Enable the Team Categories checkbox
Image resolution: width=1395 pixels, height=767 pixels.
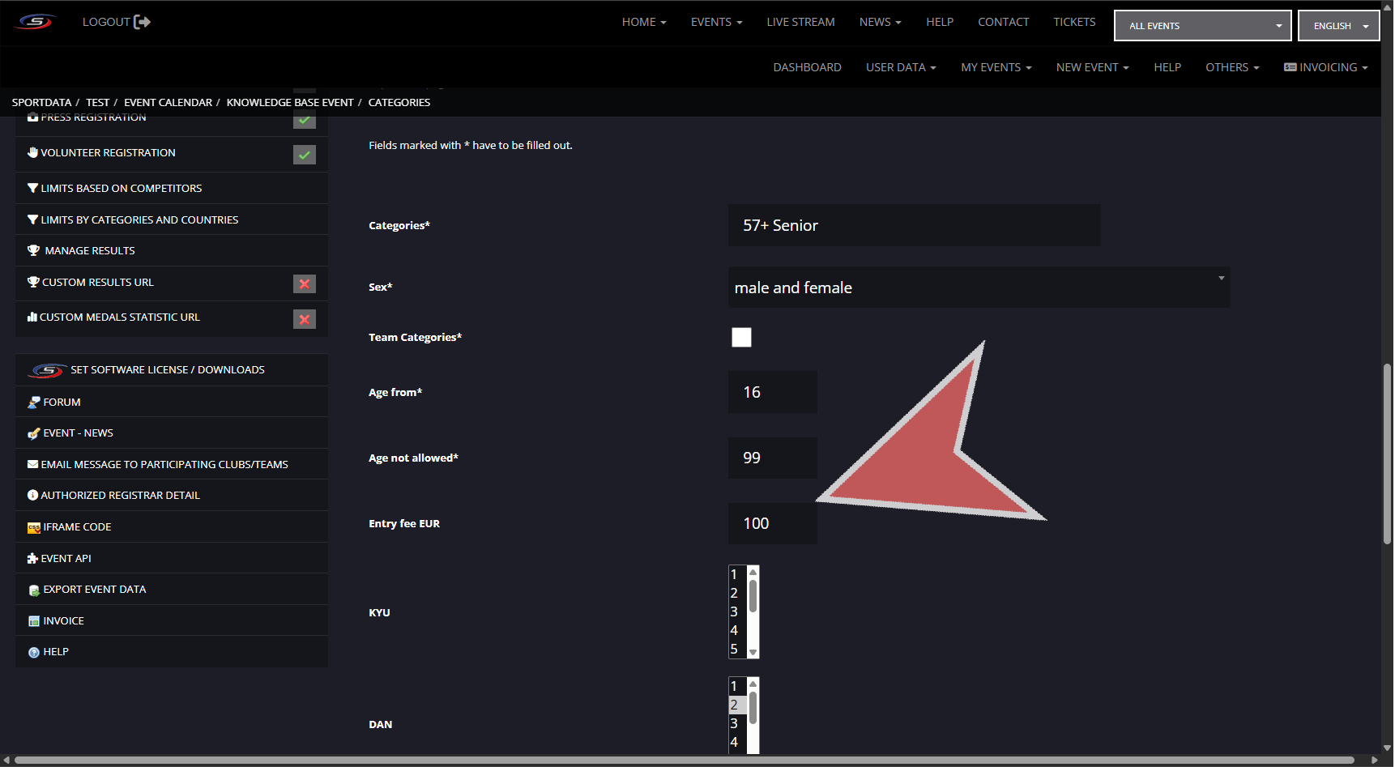point(741,338)
